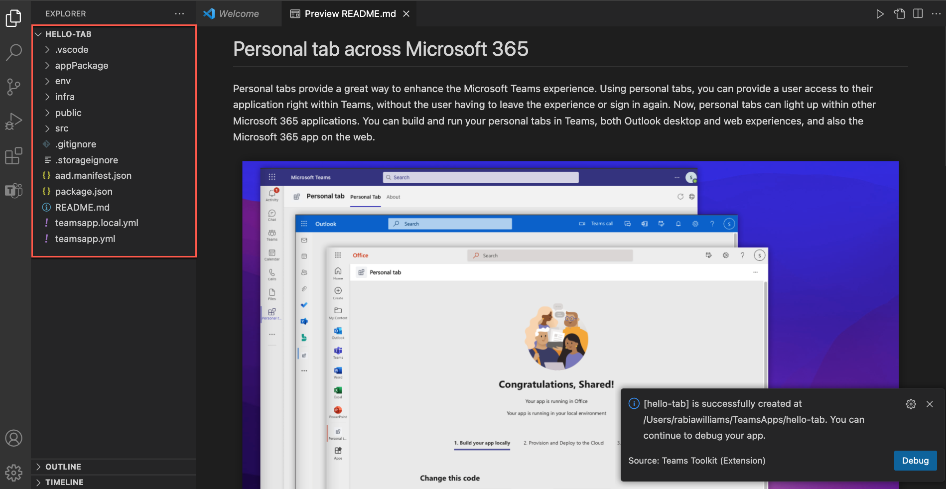
Task: Expand the .vscode folder
Action: (114, 50)
